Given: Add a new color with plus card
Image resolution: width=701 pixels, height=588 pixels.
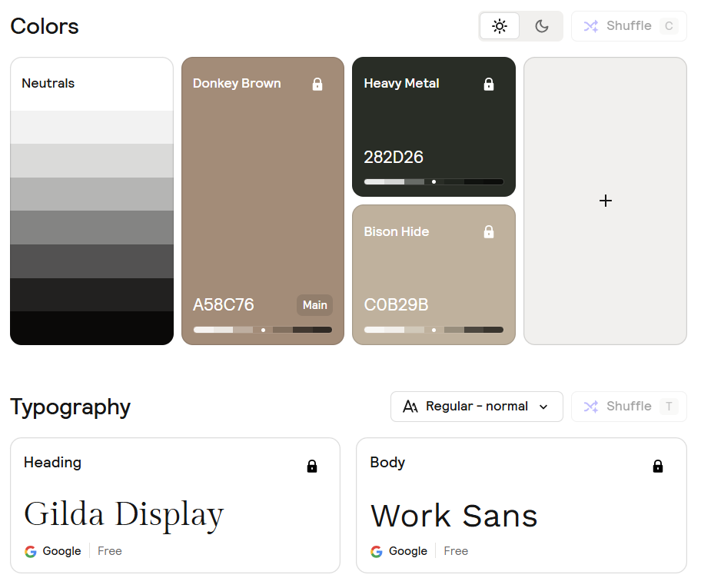Looking at the screenshot, I should [606, 201].
